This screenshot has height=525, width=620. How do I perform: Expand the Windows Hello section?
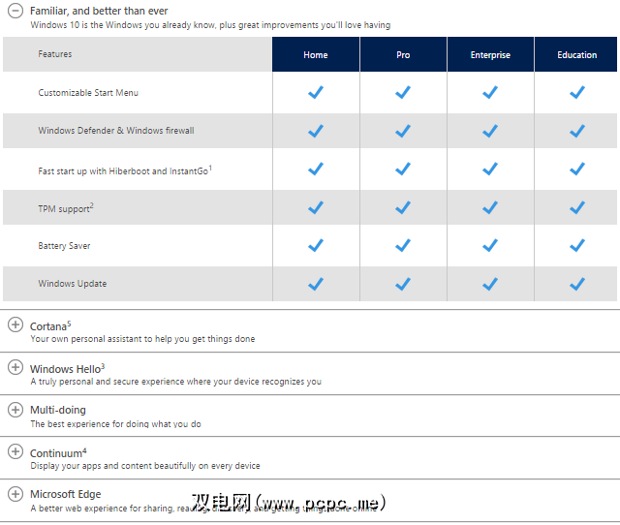click(15, 367)
